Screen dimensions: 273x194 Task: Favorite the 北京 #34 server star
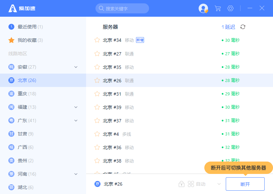tap(97, 40)
